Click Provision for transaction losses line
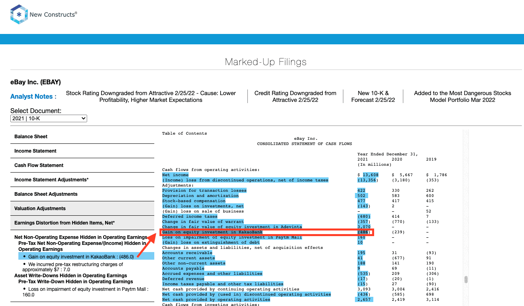The width and height of the screenshot is (524, 306). tap(204, 191)
